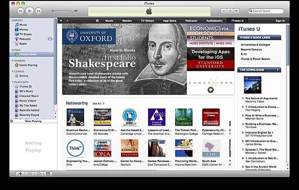299x190 pixels.
Task: Open South Asia CSIS artwork
Action: pyautogui.click(x=211, y=148)
